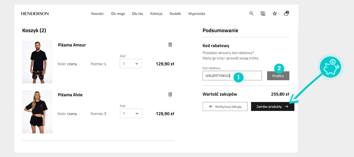Select Dla niej in navigation
354x157 pixels.
point(137,14)
